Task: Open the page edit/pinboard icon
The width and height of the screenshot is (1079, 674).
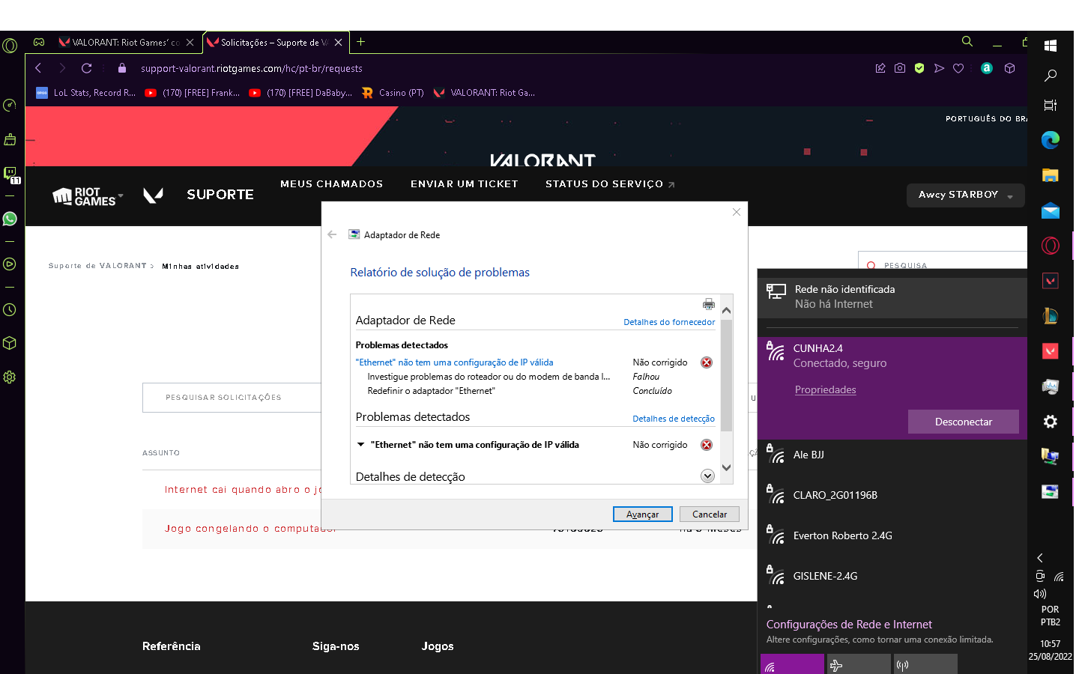Action: click(x=880, y=68)
